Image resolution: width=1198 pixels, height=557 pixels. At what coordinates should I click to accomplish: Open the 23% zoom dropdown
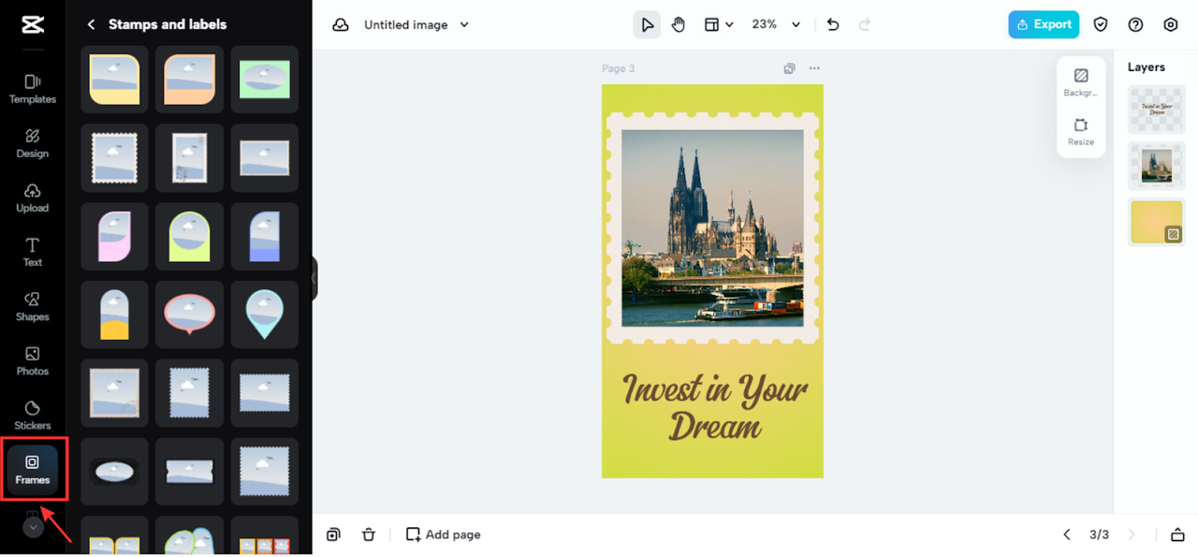point(777,25)
